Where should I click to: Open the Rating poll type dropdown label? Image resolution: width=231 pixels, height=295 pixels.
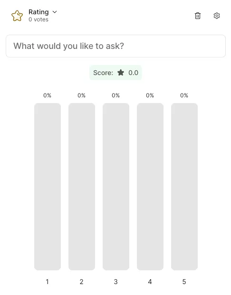click(x=38, y=12)
